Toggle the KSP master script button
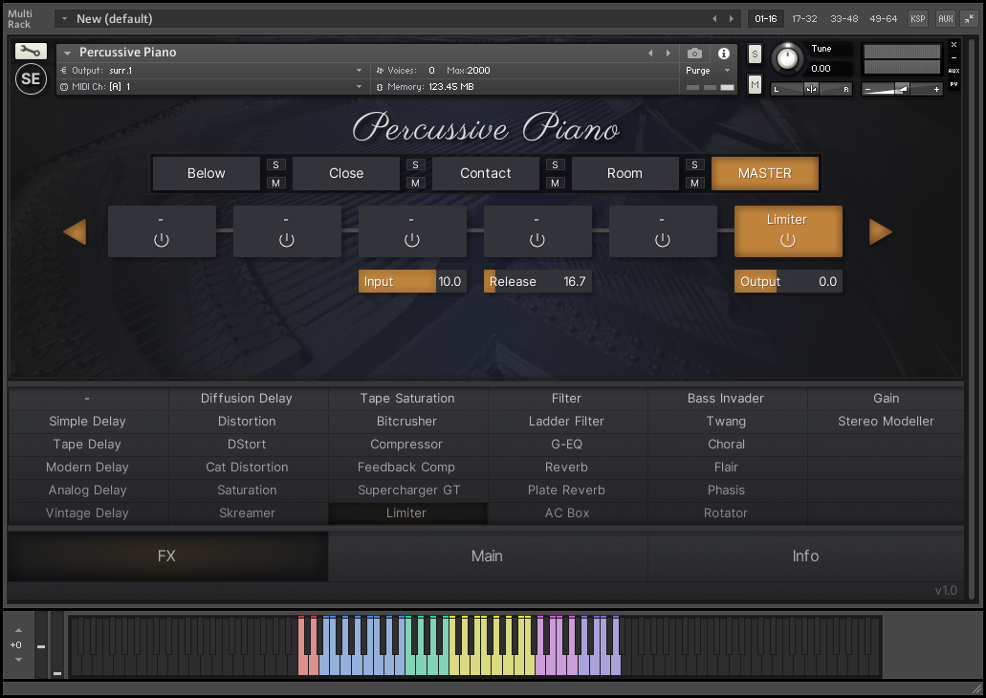The width and height of the screenshot is (986, 698). (x=917, y=18)
